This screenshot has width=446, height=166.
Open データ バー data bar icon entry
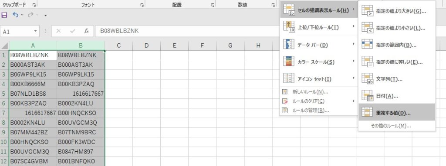coord(318,45)
